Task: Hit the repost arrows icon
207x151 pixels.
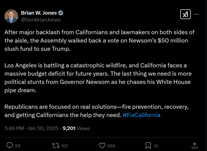Action: click(x=55, y=145)
